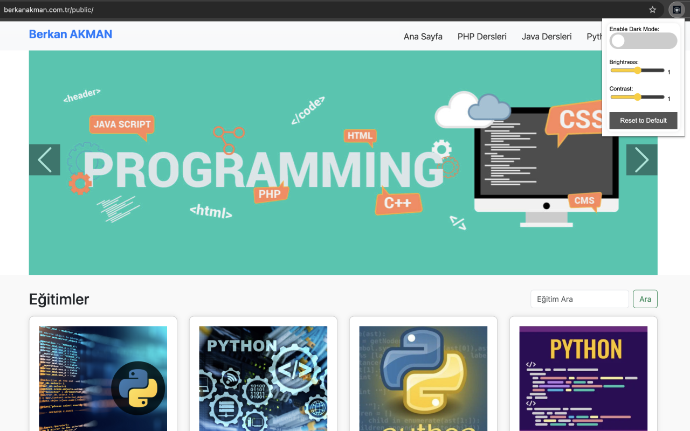
Task: Click the browser address bar URL
Action: [49, 10]
